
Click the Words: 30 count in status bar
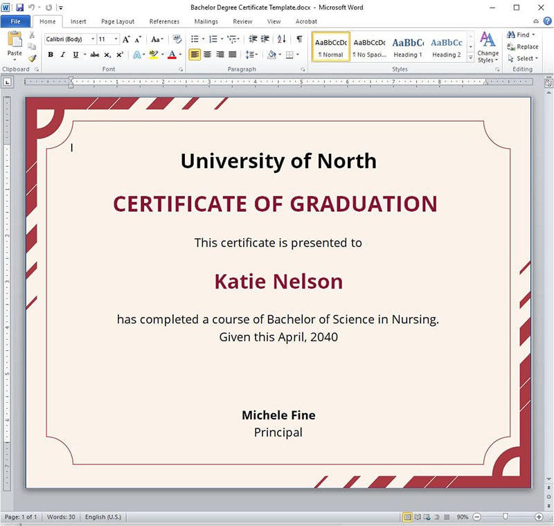pyautogui.click(x=61, y=517)
